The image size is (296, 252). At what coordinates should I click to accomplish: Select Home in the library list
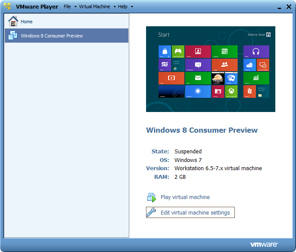(x=26, y=22)
